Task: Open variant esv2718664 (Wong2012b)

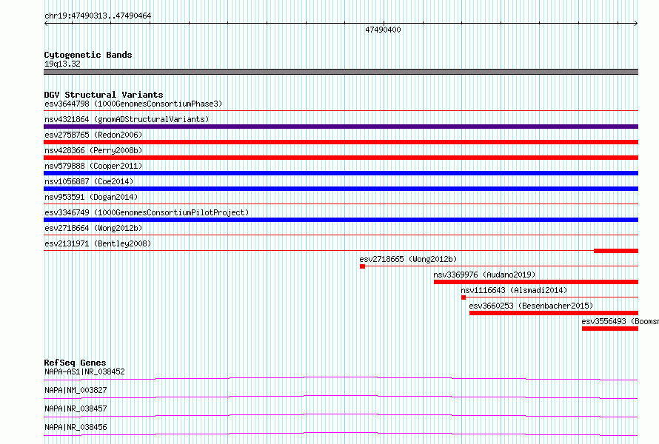Action: (x=93, y=228)
